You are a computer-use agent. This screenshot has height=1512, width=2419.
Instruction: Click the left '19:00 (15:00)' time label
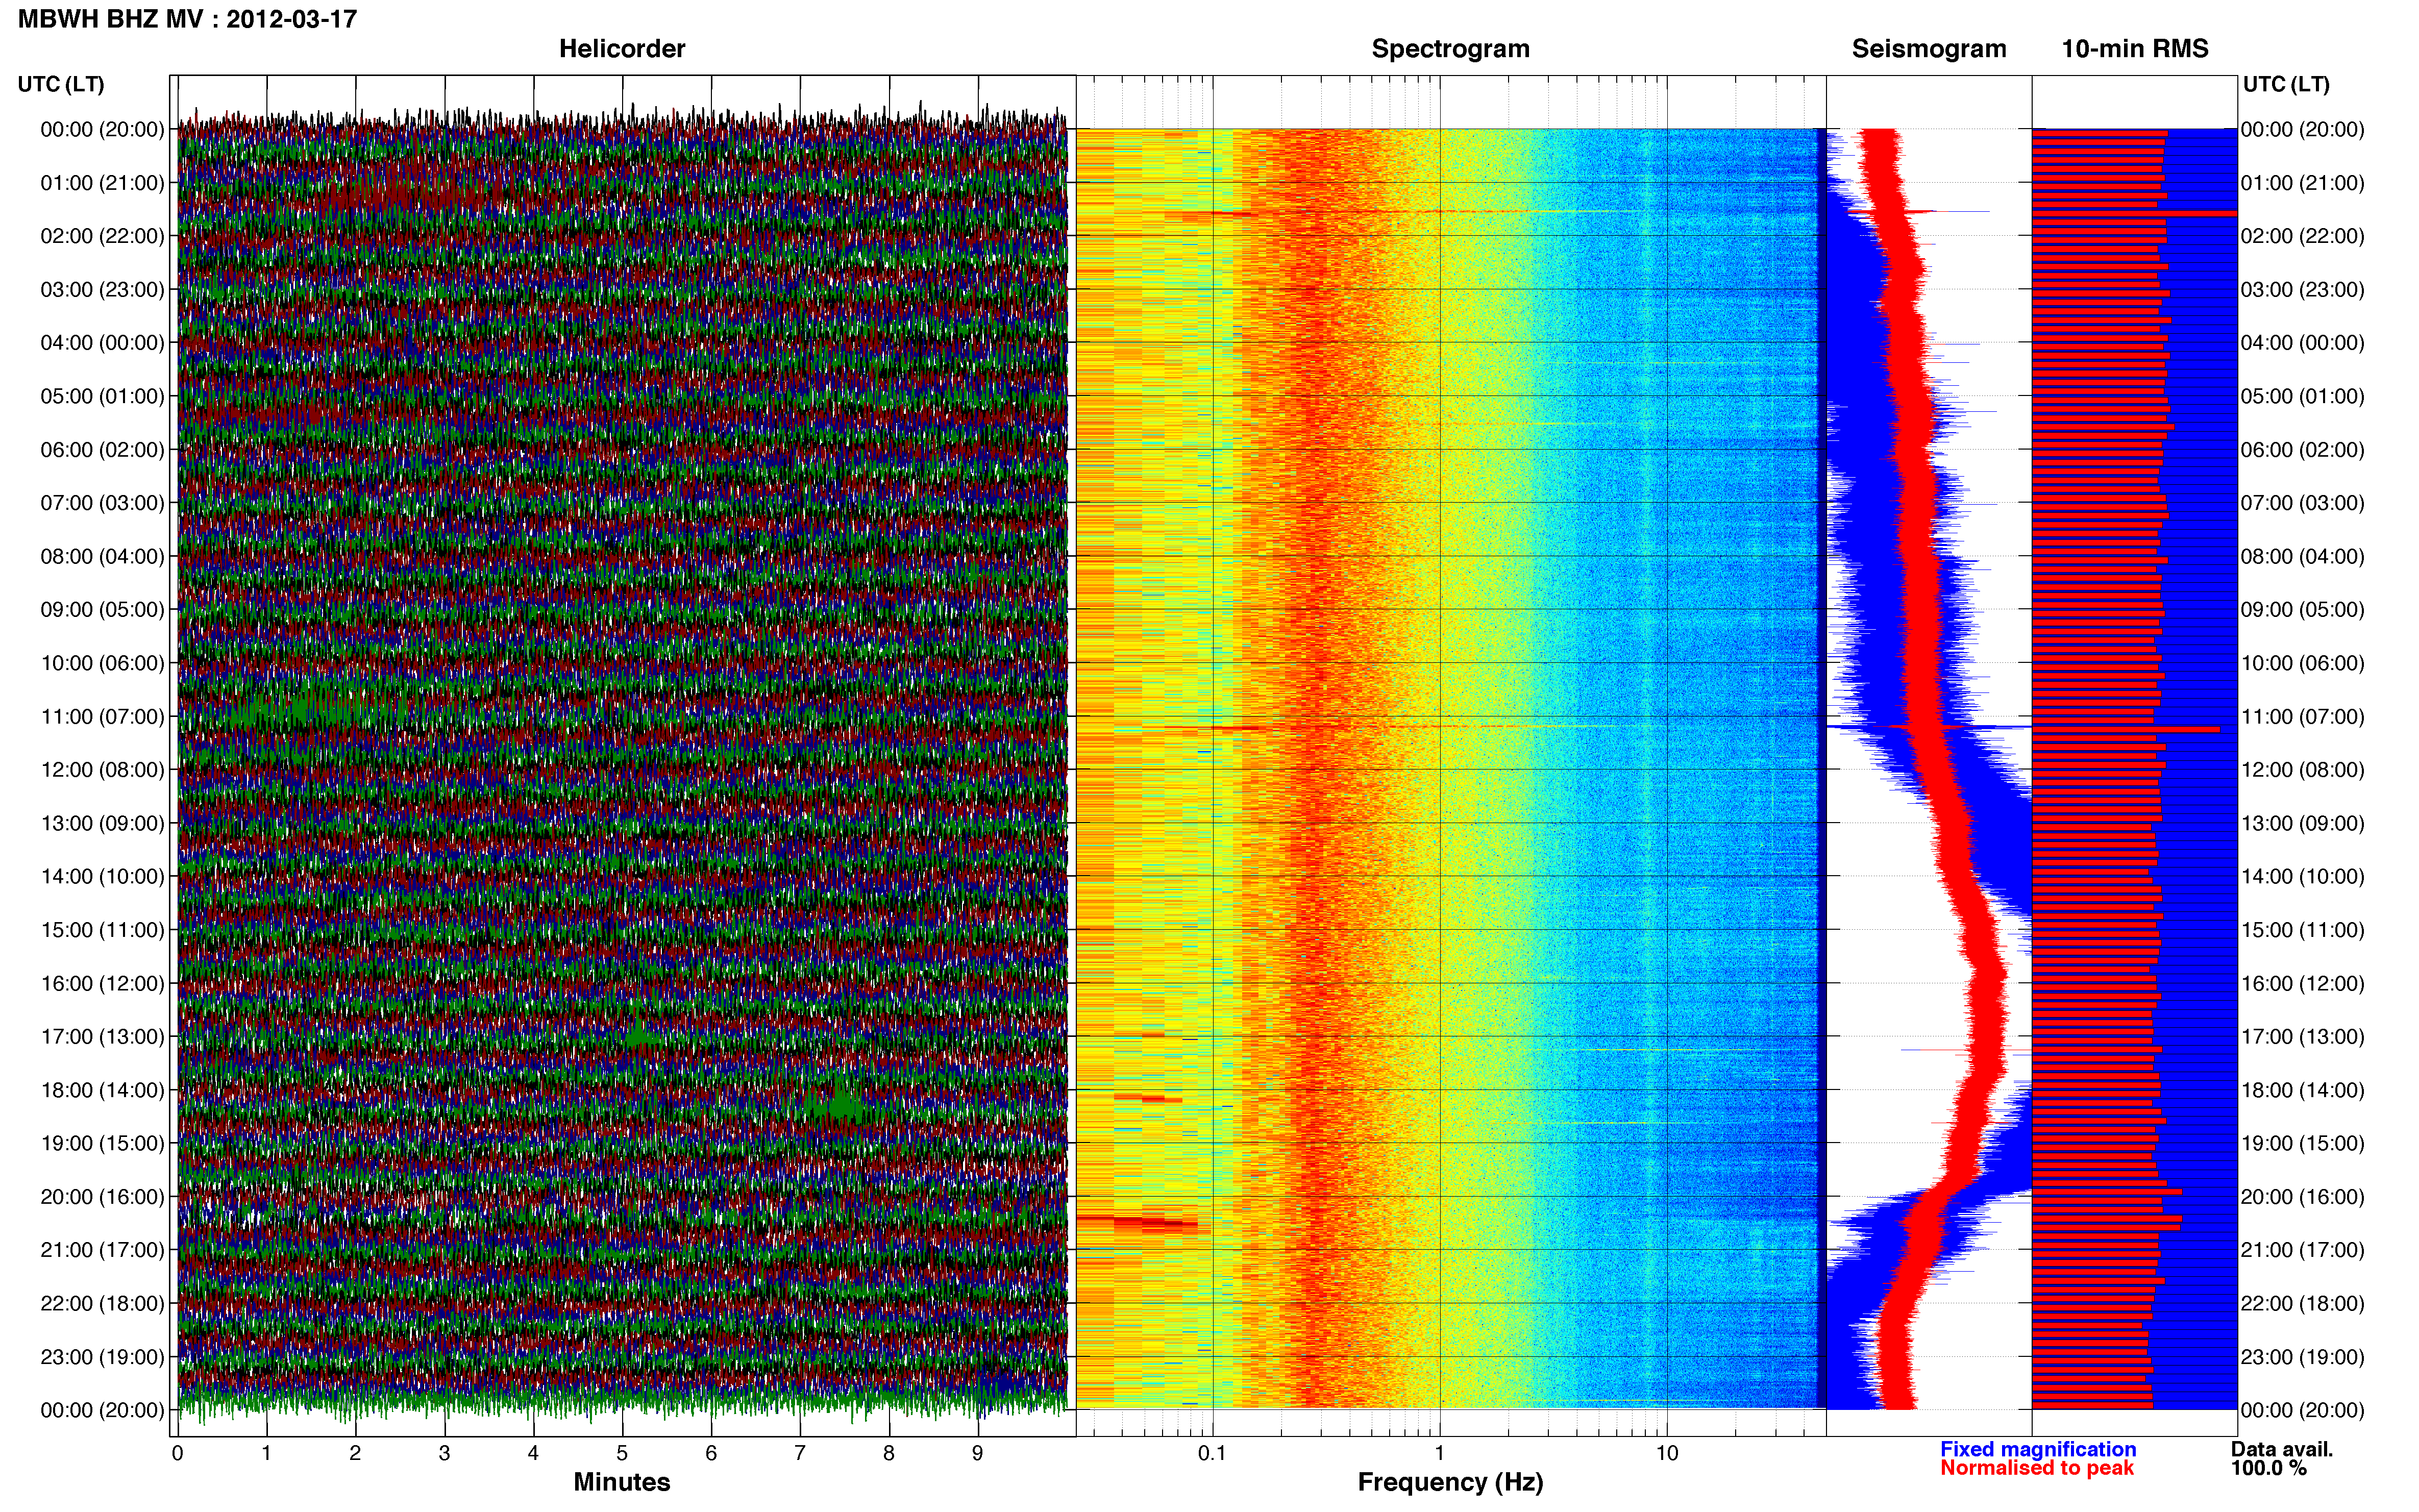click(x=102, y=1143)
